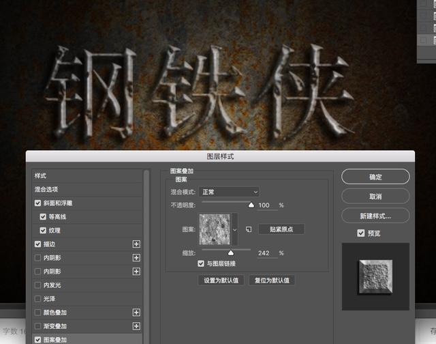Screen dimensions: 436x344
Task: Click 设置为默认值 button
Action: pos(221,281)
